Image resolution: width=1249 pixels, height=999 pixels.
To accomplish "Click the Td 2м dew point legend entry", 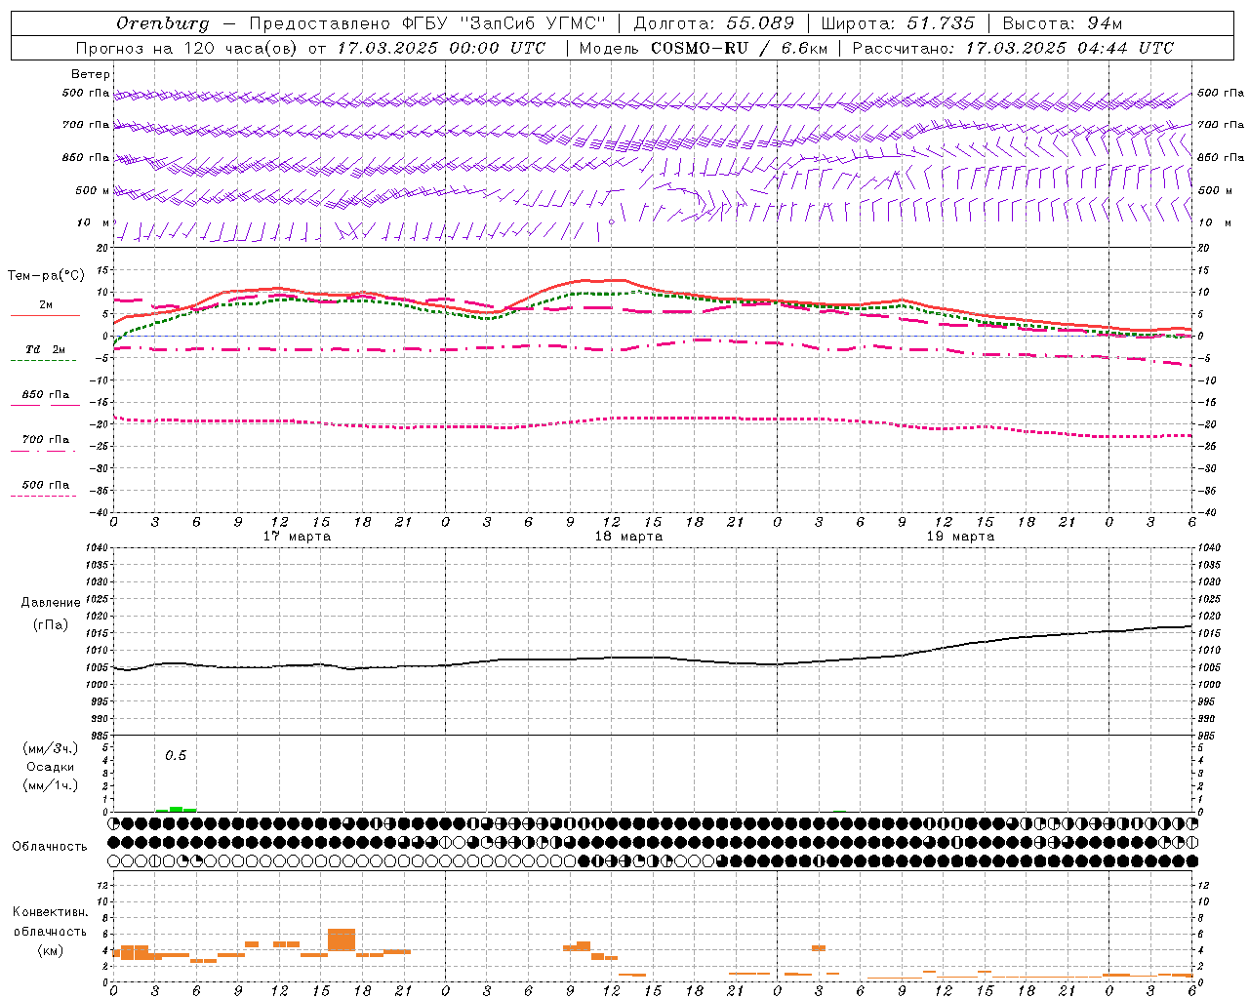I will pyautogui.click(x=45, y=349).
